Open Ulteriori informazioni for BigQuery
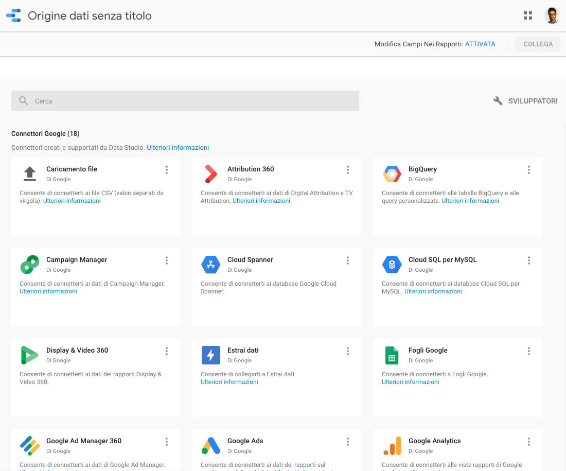 pos(470,201)
